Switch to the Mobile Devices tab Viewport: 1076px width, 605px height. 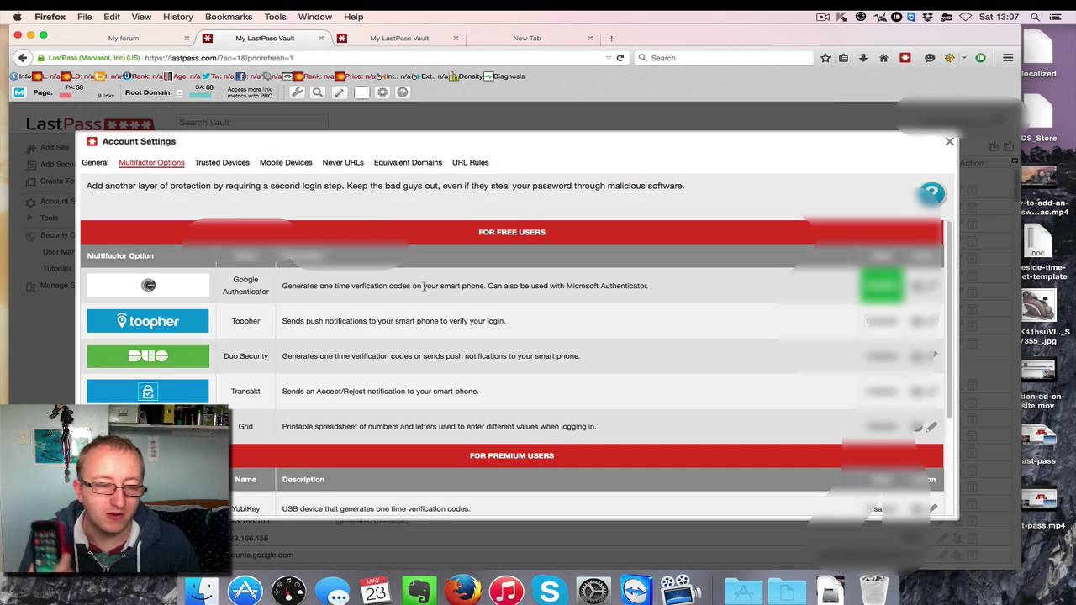(286, 162)
